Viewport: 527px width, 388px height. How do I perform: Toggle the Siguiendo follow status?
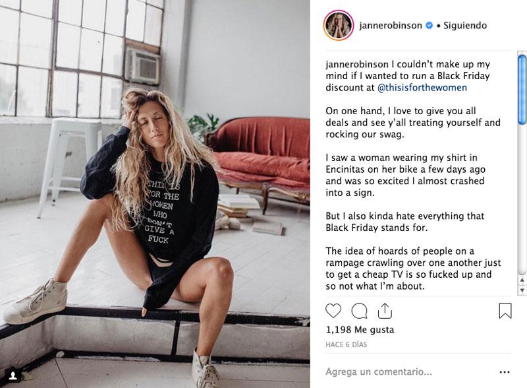click(465, 25)
